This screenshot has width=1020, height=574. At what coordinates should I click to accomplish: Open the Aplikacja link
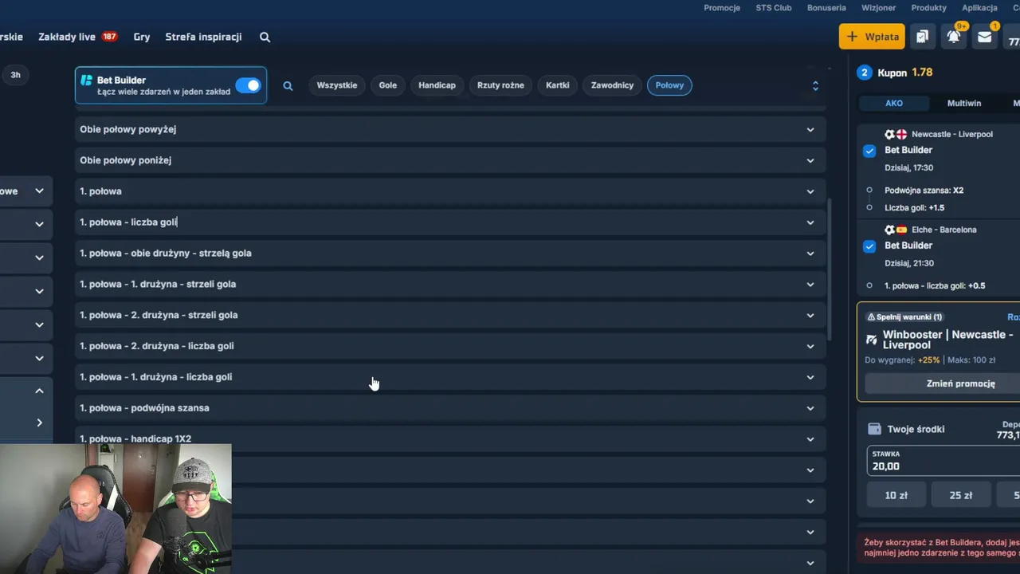(x=979, y=8)
